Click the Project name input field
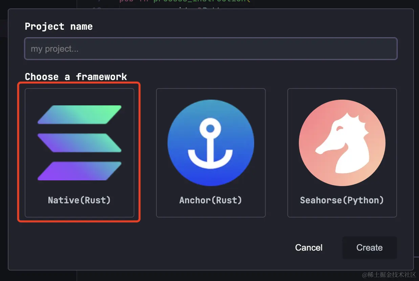This screenshot has width=419, height=281. 211,49
